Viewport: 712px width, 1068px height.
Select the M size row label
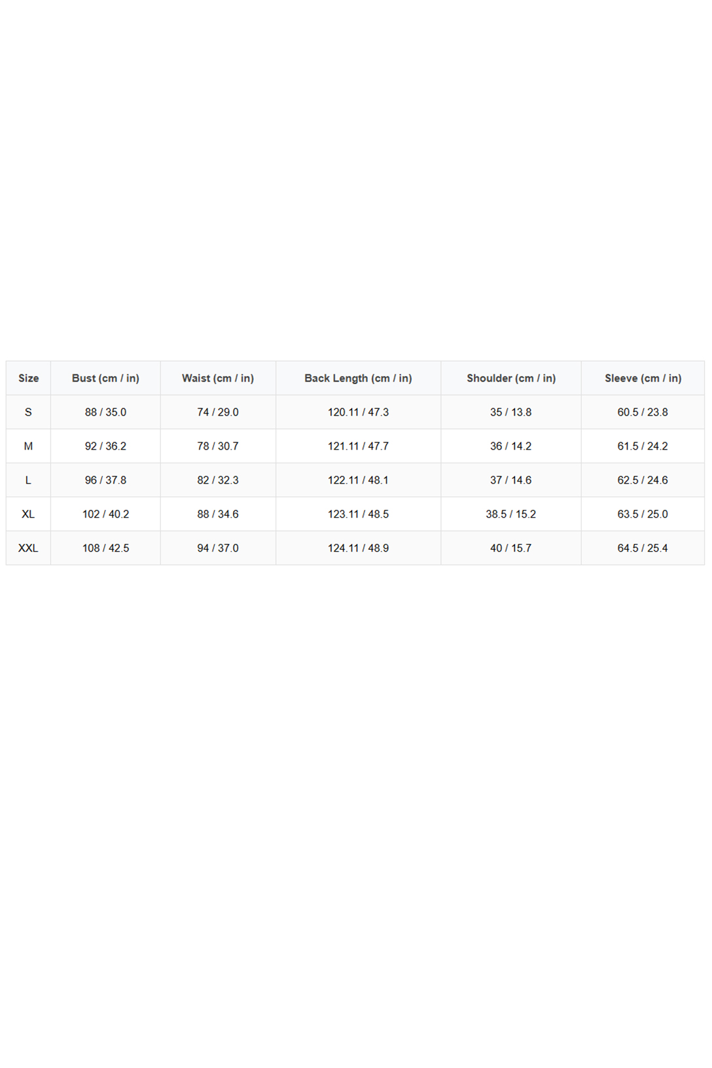tap(28, 446)
